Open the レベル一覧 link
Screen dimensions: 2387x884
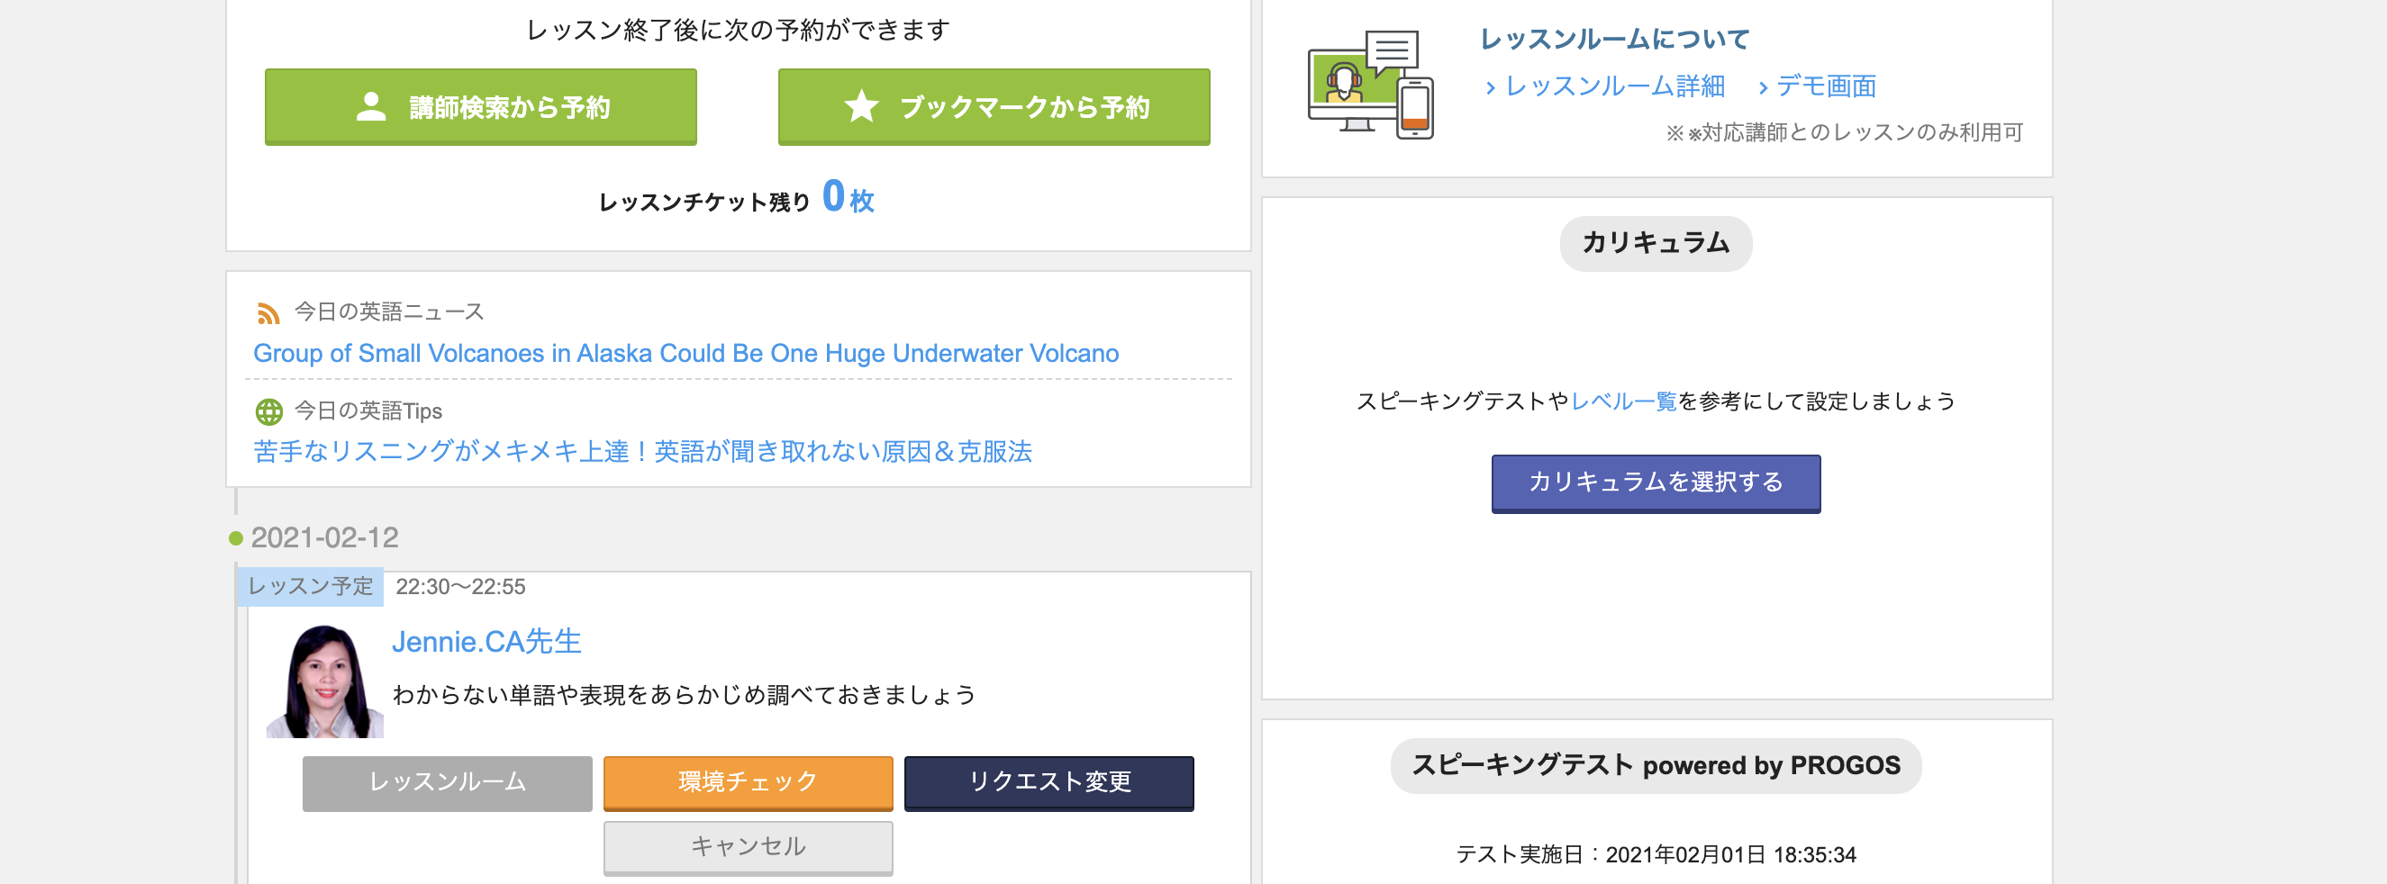(x=1623, y=401)
